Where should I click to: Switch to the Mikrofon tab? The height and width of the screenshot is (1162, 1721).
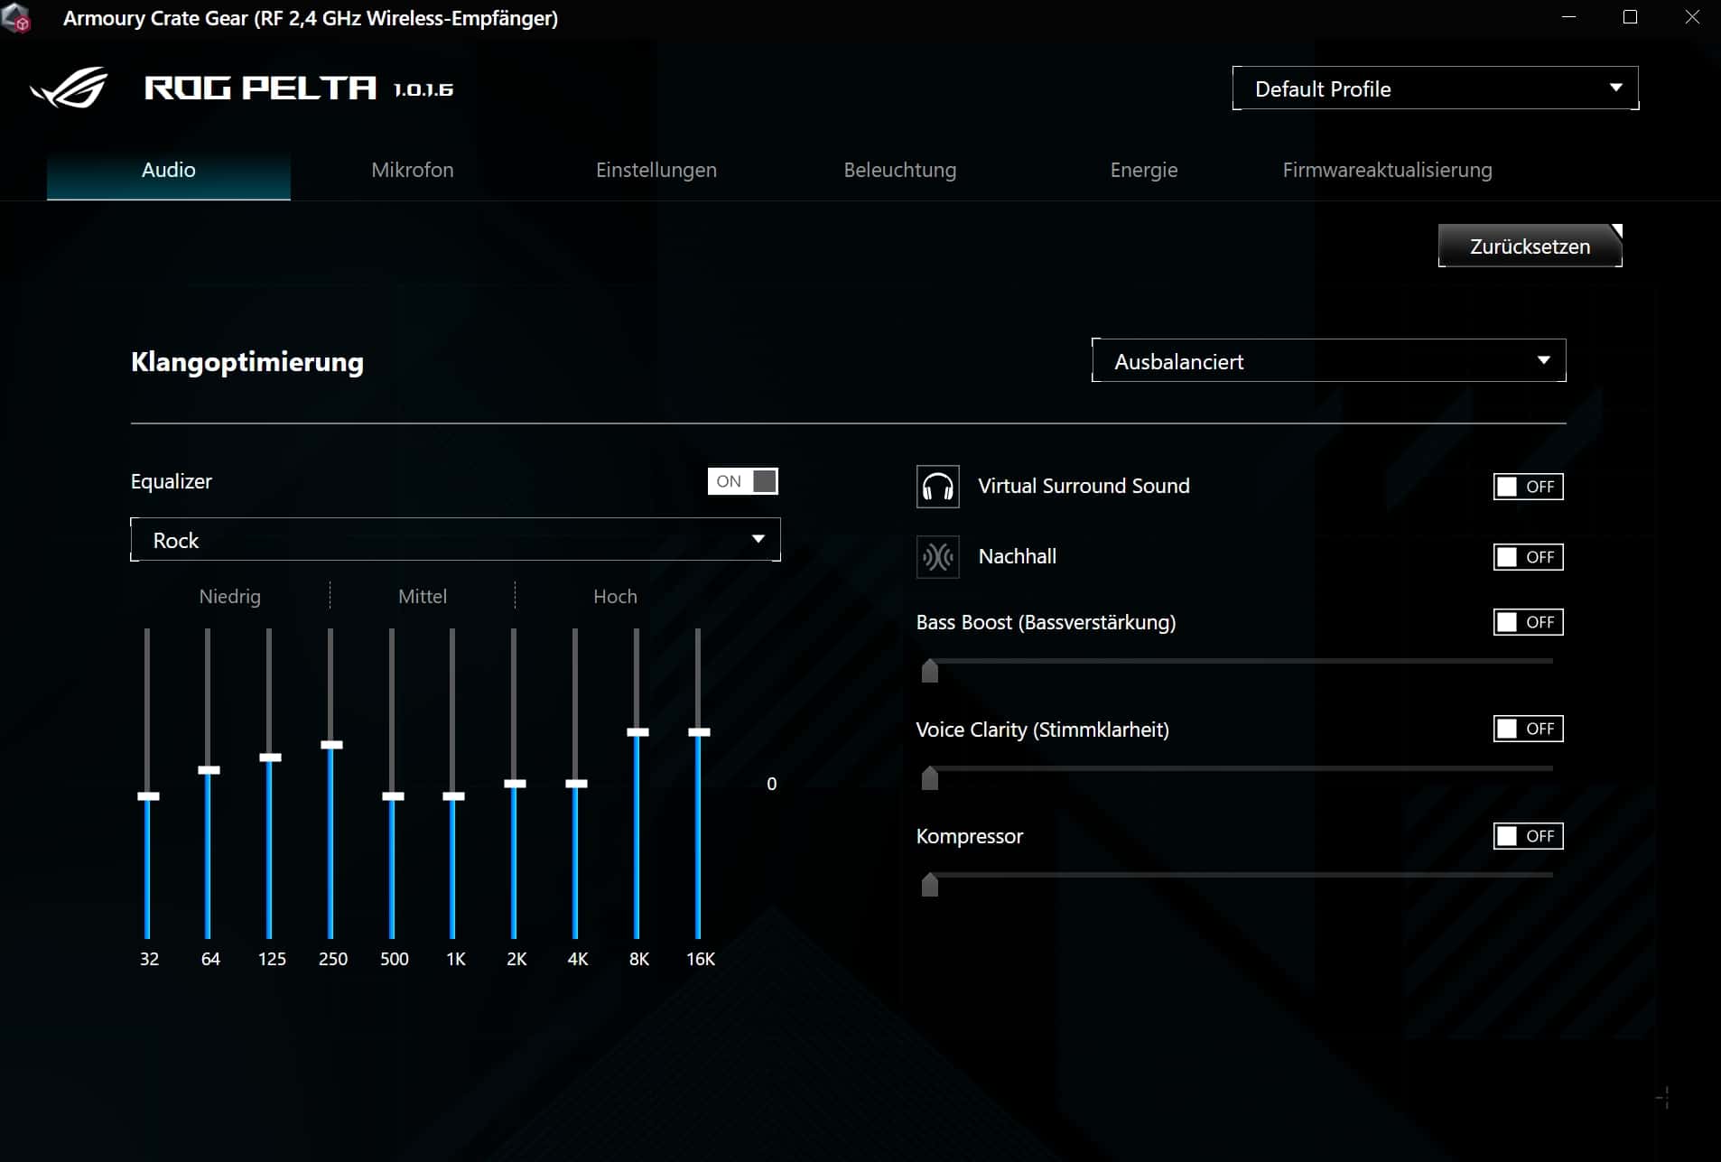coord(413,170)
